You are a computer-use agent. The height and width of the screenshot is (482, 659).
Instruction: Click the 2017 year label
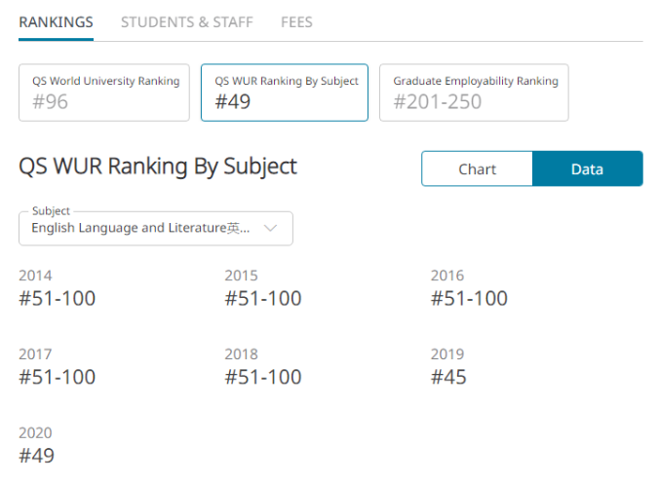(35, 354)
